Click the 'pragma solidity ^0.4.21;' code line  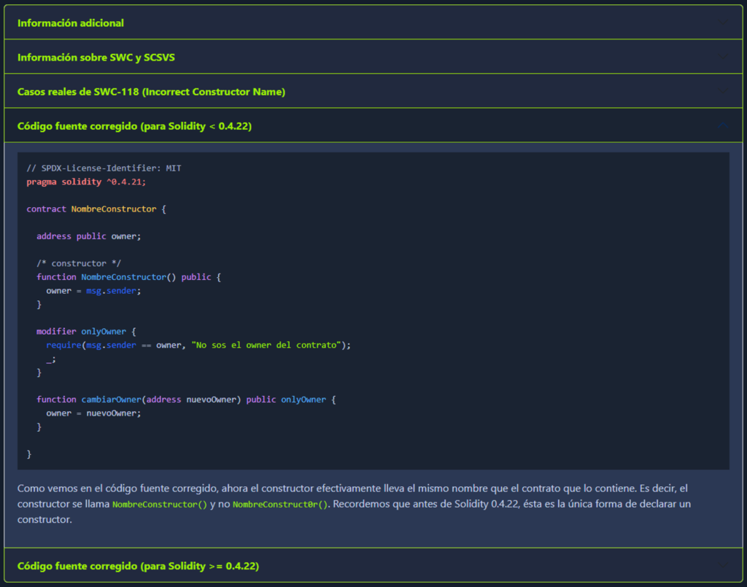(x=86, y=182)
